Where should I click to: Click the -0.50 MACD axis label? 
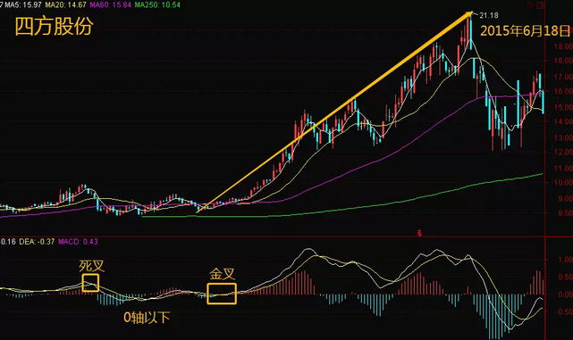564,311
